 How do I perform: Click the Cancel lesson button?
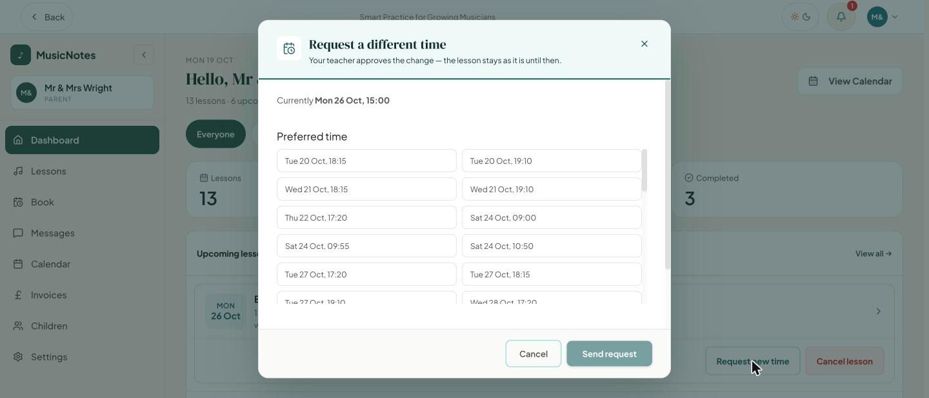[844, 361]
